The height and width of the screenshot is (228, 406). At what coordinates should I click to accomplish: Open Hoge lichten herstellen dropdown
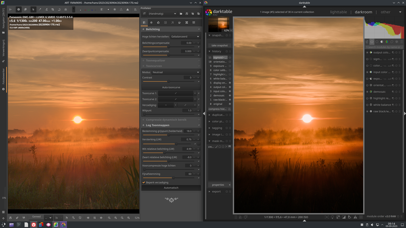[185, 36]
